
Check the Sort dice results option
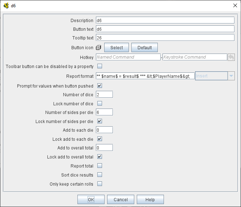pyautogui.click(x=100, y=175)
